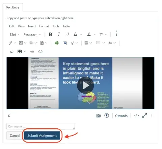Expand the text color options arrow

(81, 34)
